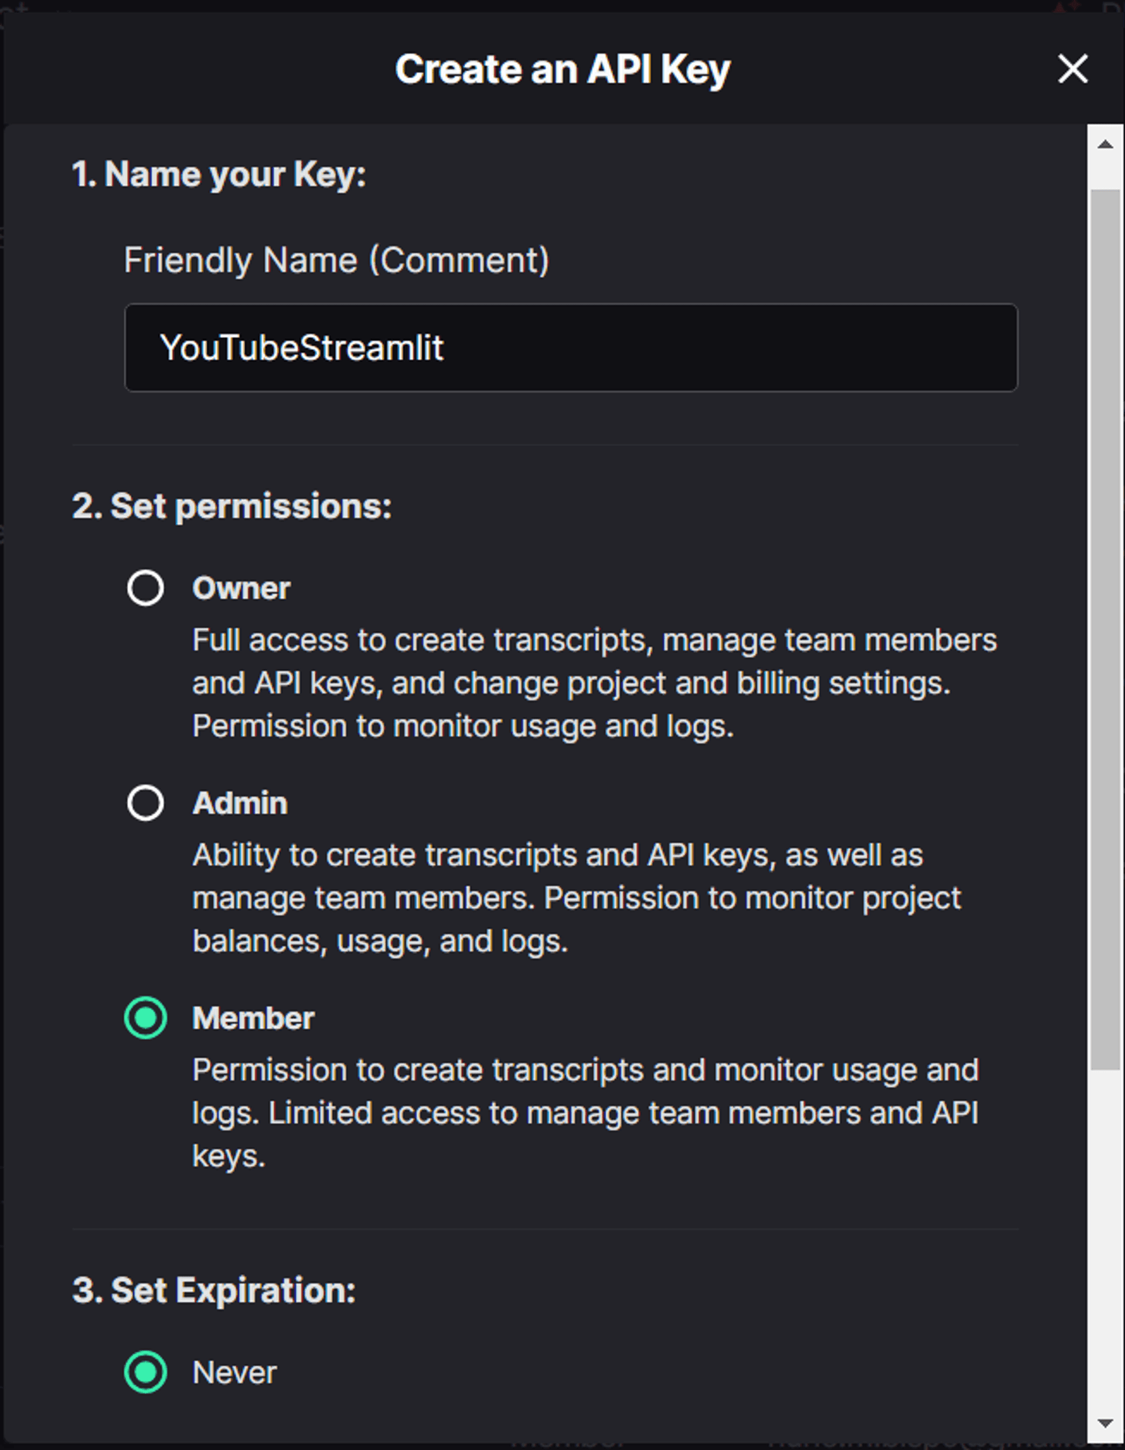
Task: Click the 'Set Expiration' section heading
Action: pyautogui.click(x=214, y=1289)
